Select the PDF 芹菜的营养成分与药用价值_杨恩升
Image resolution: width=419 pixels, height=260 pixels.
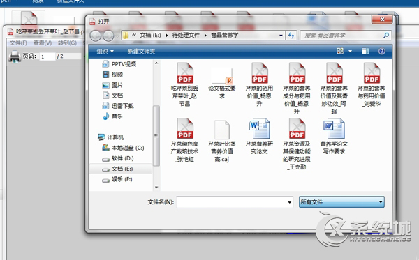297,89
